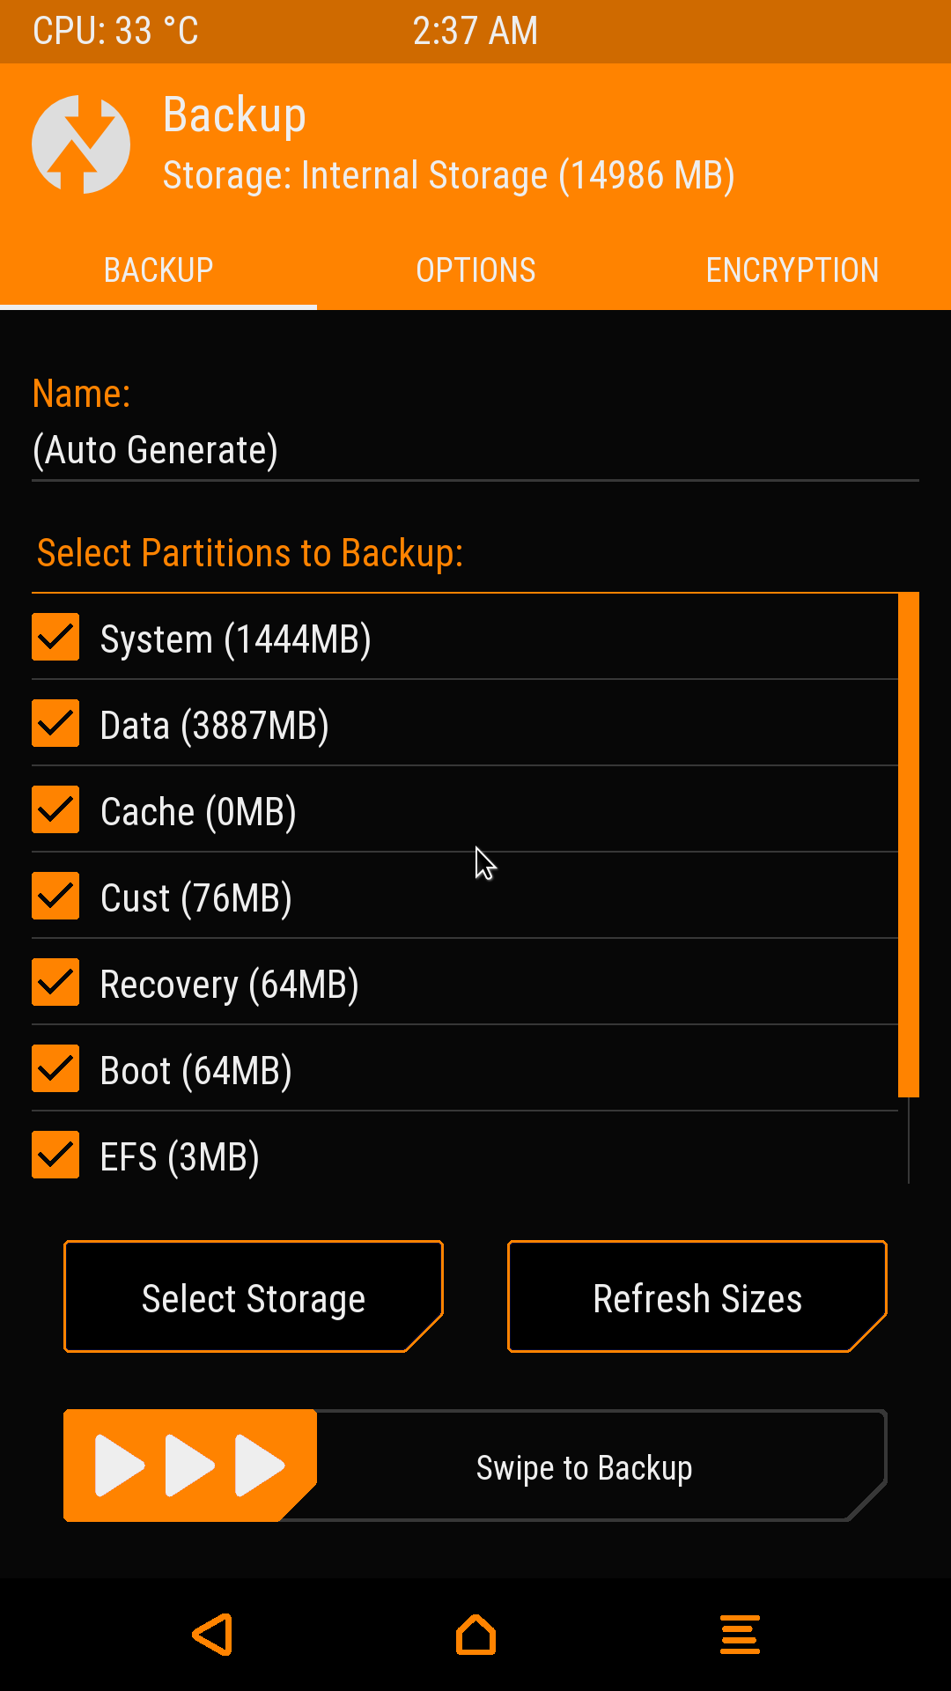Uncheck the Data partition checkbox
Viewport: 951px width, 1691px height.
click(55, 723)
